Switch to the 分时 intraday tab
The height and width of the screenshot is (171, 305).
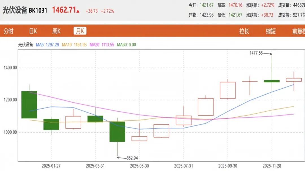(8, 31)
